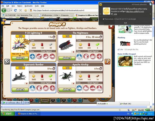
Task: Click horizontal scrollbar at page bottom
Action: [75, 107]
